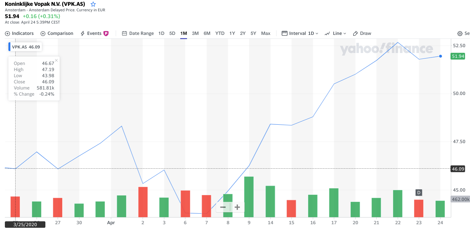Select the 5Y time range
This screenshot has height=231, width=470.
pos(253,33)
